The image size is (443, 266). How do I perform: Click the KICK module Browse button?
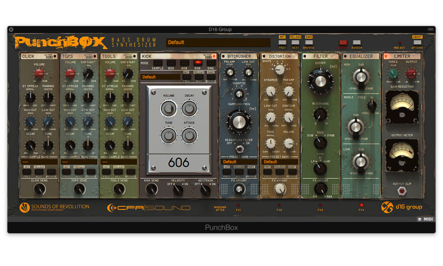pyautogui.click(x=211, y=77)
